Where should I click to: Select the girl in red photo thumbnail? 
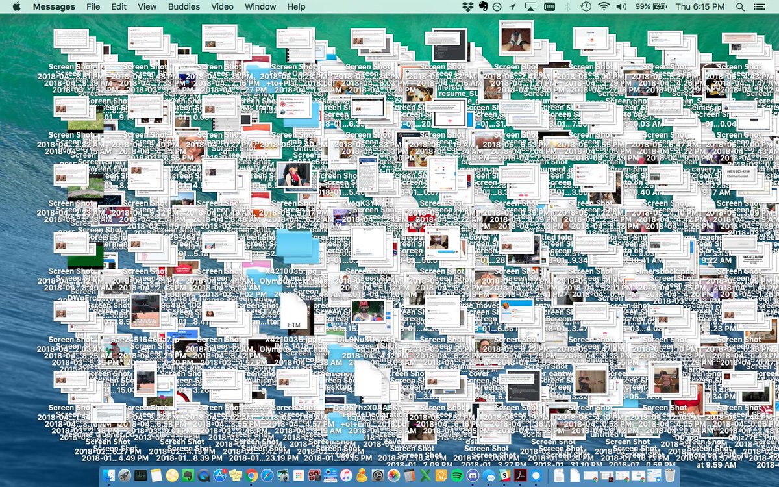point(293,174)
